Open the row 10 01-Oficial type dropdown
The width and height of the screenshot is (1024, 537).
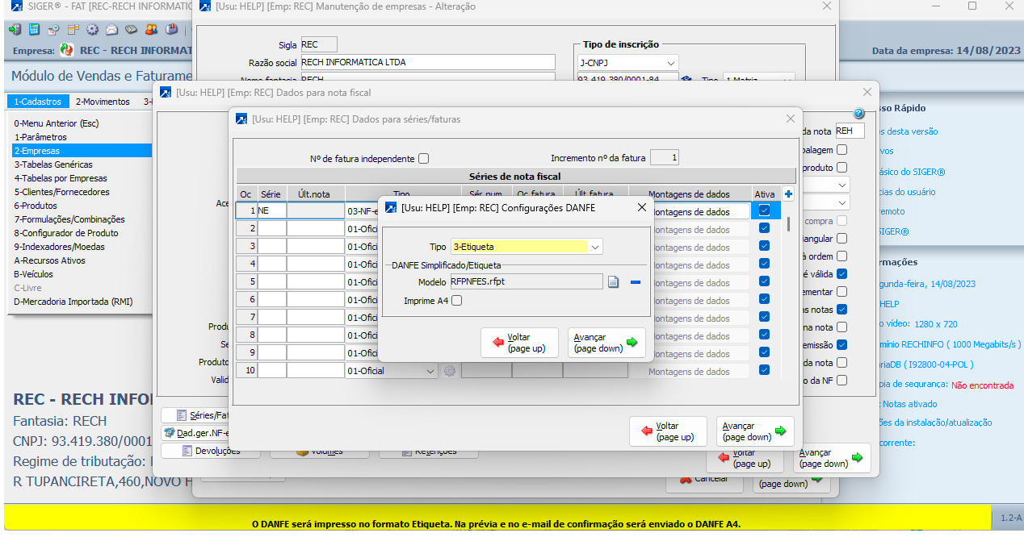pos(430,371)
